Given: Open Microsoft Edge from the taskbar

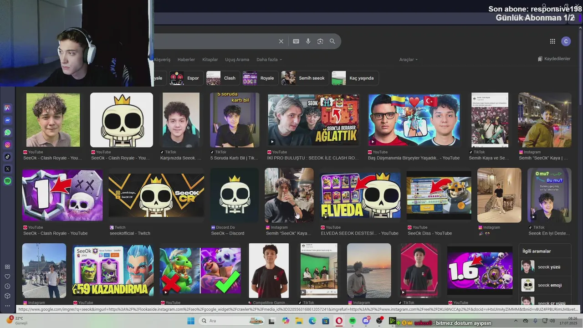Looking at the screenshot, I should pos(312,321).
